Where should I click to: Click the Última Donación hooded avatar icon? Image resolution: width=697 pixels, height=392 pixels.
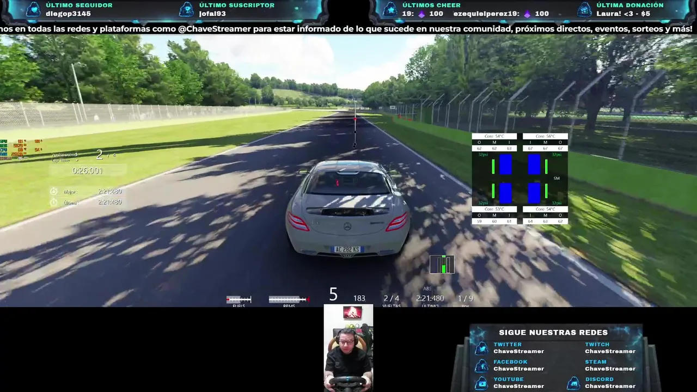[x=584, y=9]
